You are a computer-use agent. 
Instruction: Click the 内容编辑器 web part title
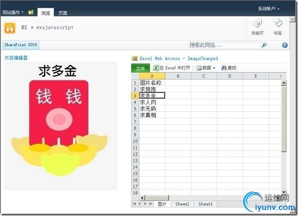(x=16, y=58)
